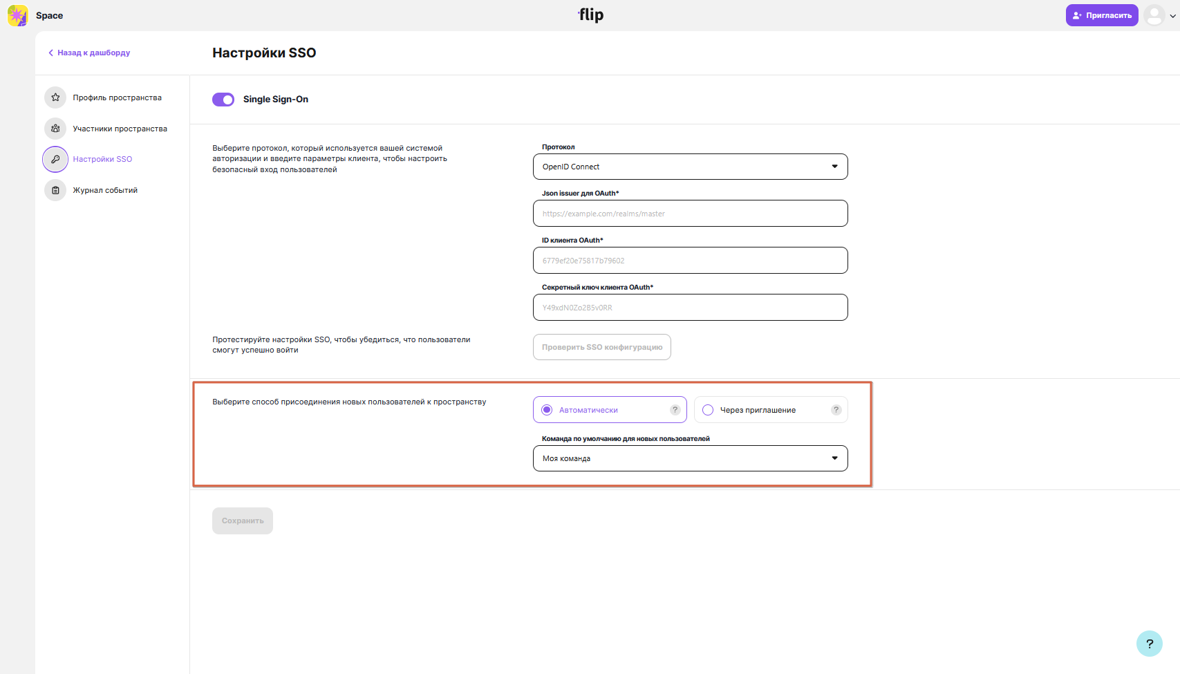Click Проверить SSO конфигурацию button
Viewport: 1180px width, 674px height.
[x=602, y=347]
